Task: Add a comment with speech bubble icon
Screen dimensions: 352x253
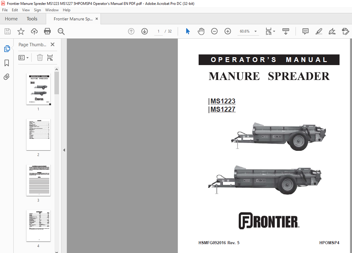Action: (305, 31)
